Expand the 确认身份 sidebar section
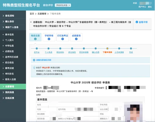Image resolution: width=155 pixels, height=122 pixels. [13, 21]
